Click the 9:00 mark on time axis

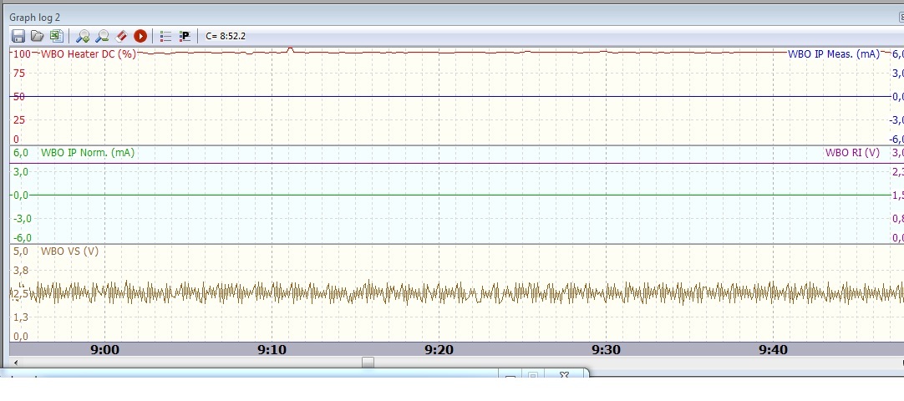tap(104, 350)
